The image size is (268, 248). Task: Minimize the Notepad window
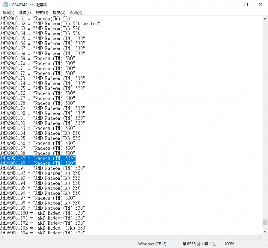coord(232,5)
